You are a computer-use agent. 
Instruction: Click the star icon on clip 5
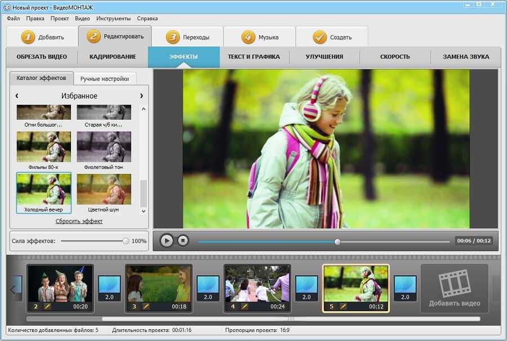click(383, 272)
